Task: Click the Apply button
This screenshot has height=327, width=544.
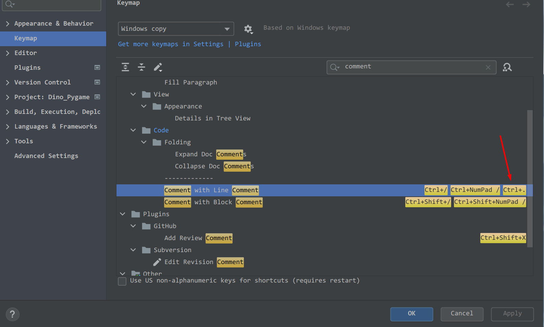Action: coord(512,314)
